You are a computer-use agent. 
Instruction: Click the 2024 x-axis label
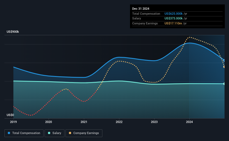(x=189, y=122)
